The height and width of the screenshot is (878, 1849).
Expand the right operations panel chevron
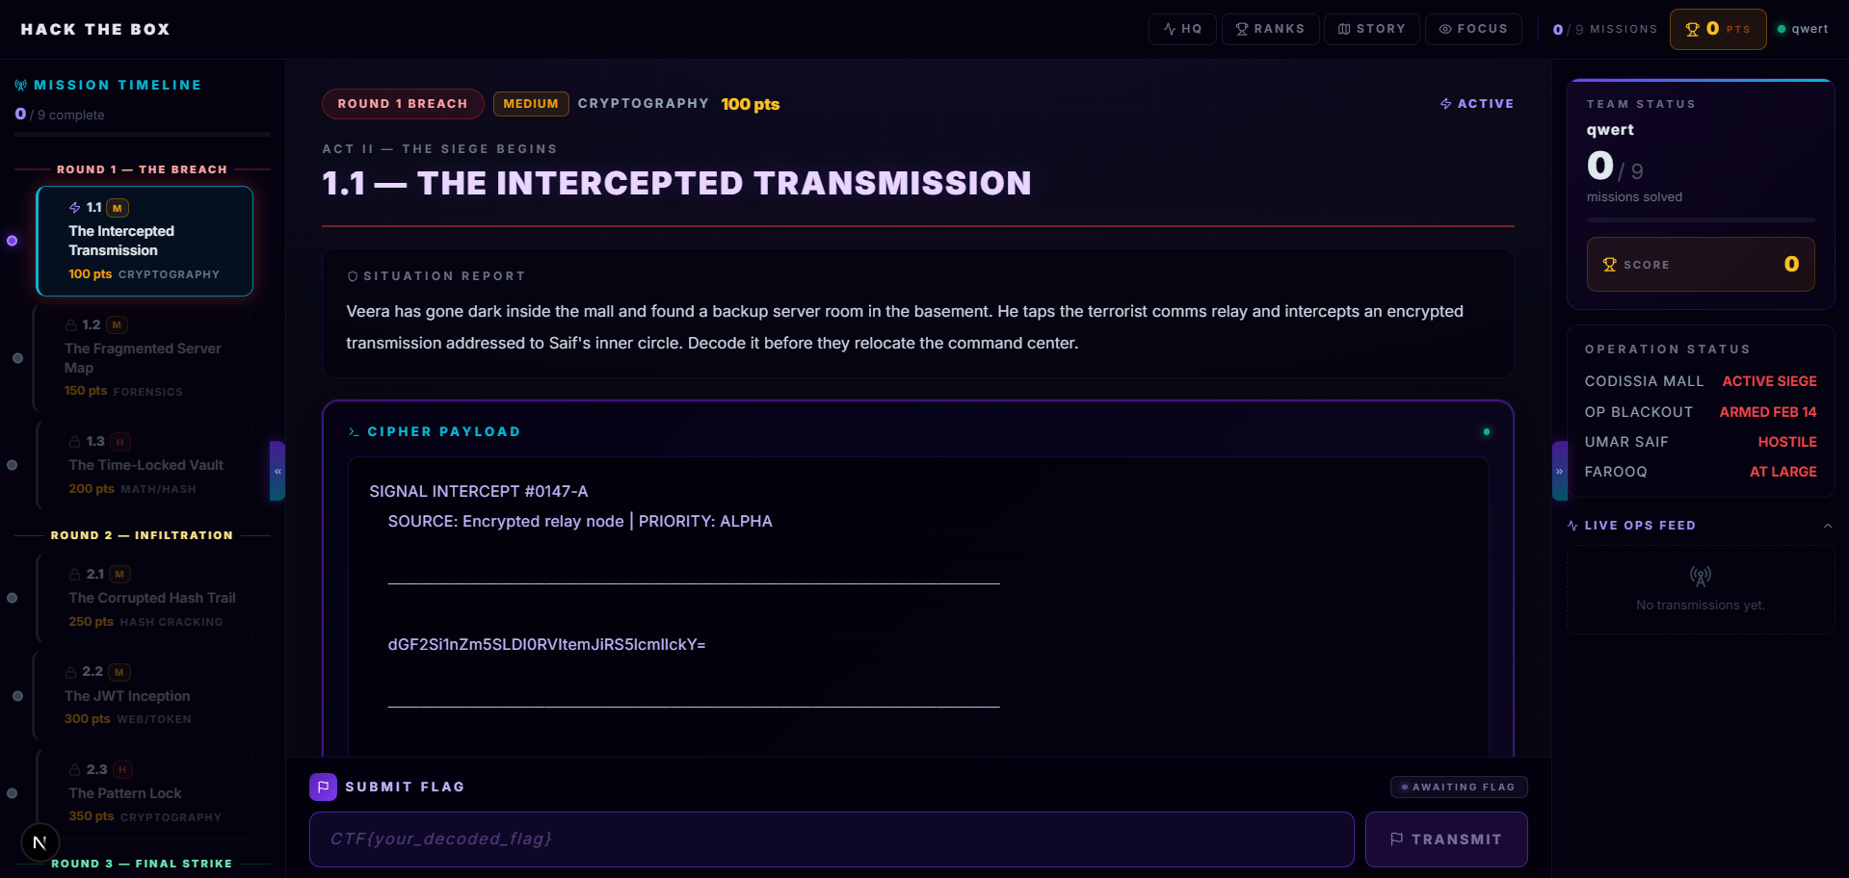(x=1561, y=471)
